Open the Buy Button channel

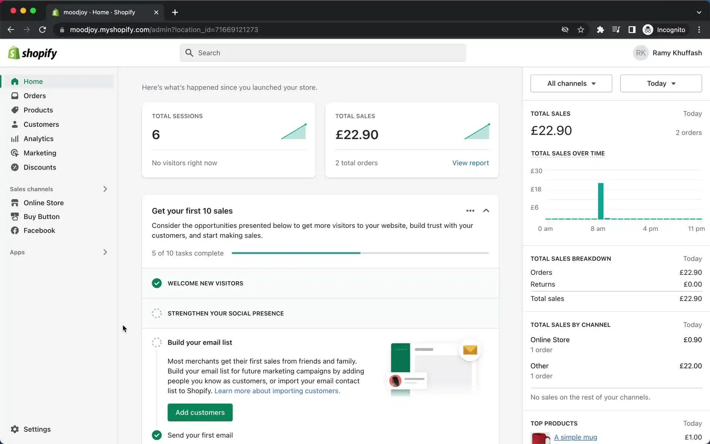click(15, 216)
